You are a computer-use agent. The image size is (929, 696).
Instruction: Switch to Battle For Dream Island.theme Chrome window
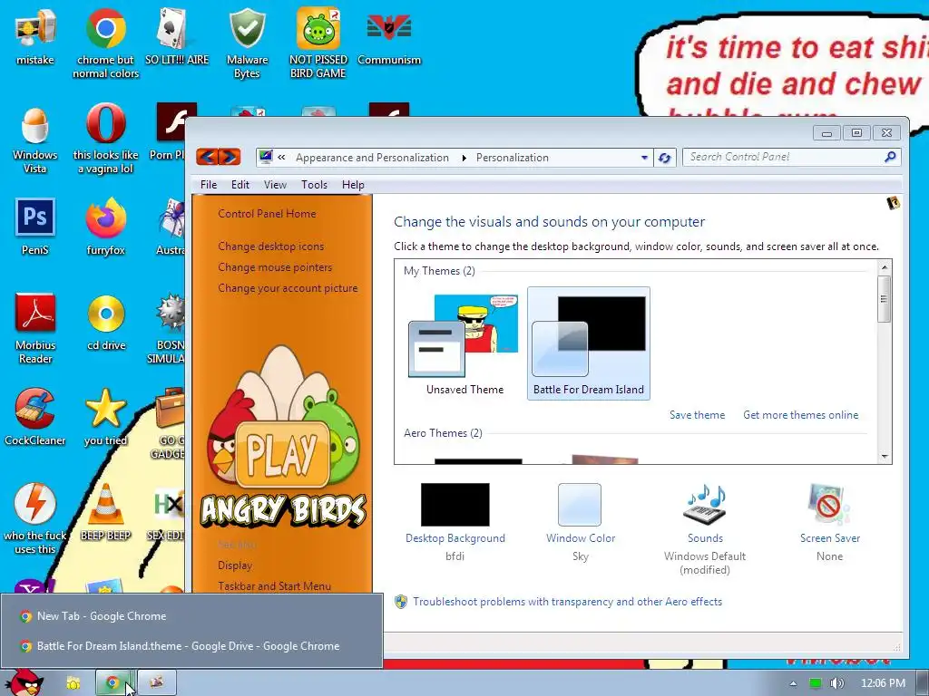point(191,645)
